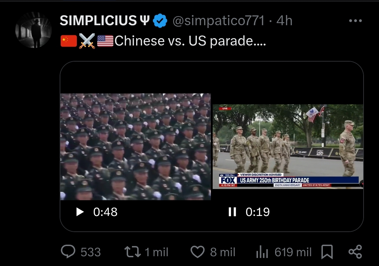
Task: Pause the US Army parade video
Action: (x=232, y=212)
